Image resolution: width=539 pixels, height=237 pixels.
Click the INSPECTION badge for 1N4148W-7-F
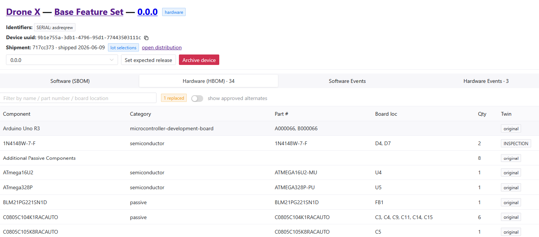coord(516,143)
